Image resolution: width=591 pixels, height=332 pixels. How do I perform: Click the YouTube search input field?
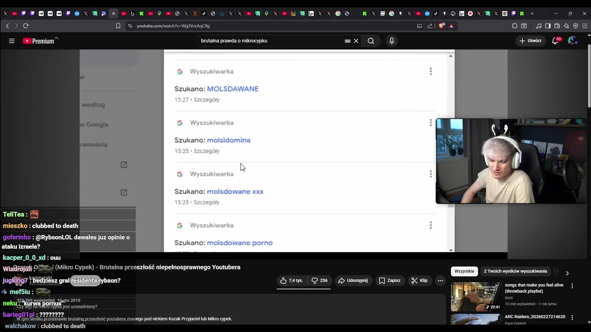tap(270, 41)
